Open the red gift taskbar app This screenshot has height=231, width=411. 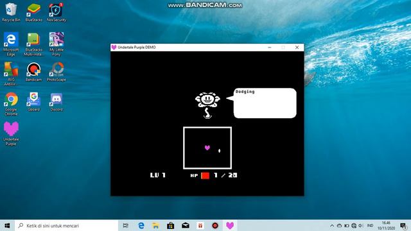click(x=200, y=225)
